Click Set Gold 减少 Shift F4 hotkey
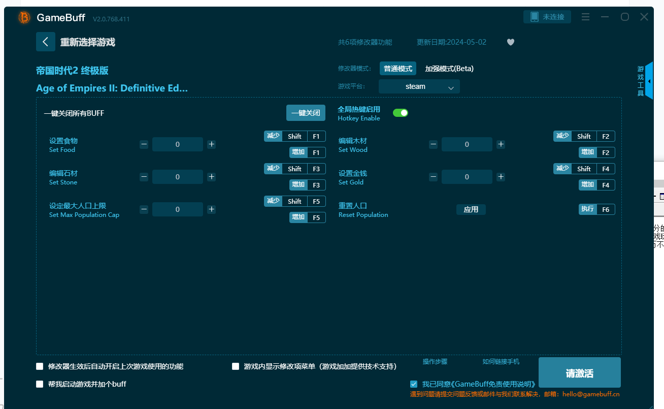The height and width of the screenshot is (409, 664). [x=584, y=169]
